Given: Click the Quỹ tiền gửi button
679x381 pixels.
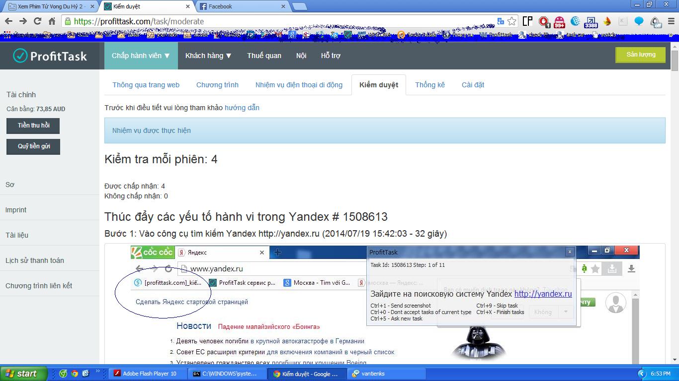Looking at the screenshot, I should coord(33,146).
